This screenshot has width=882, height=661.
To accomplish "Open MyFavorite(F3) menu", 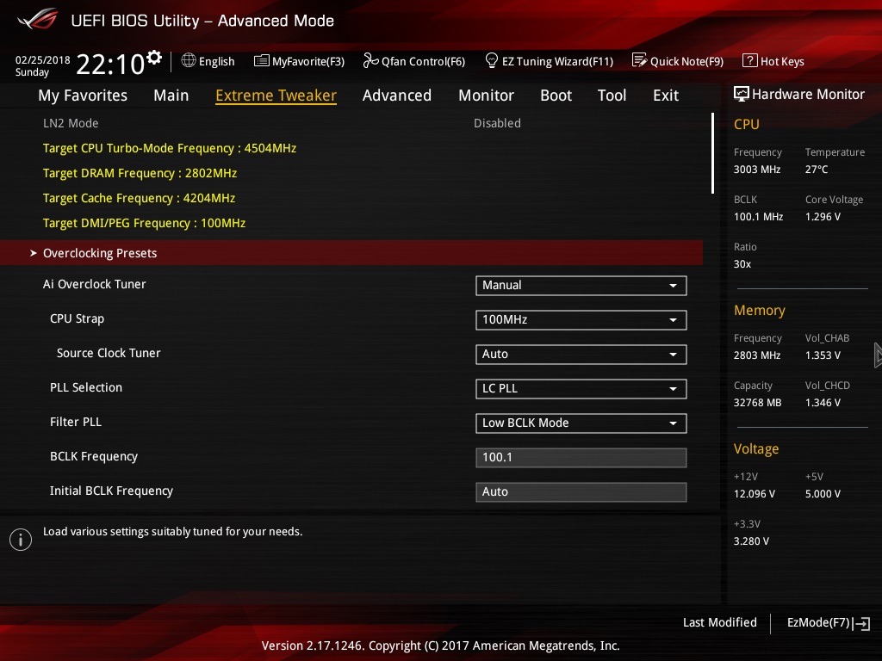I will point(308,61).
